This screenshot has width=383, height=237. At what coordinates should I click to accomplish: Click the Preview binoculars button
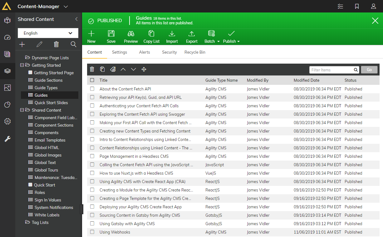pos(131,37)
